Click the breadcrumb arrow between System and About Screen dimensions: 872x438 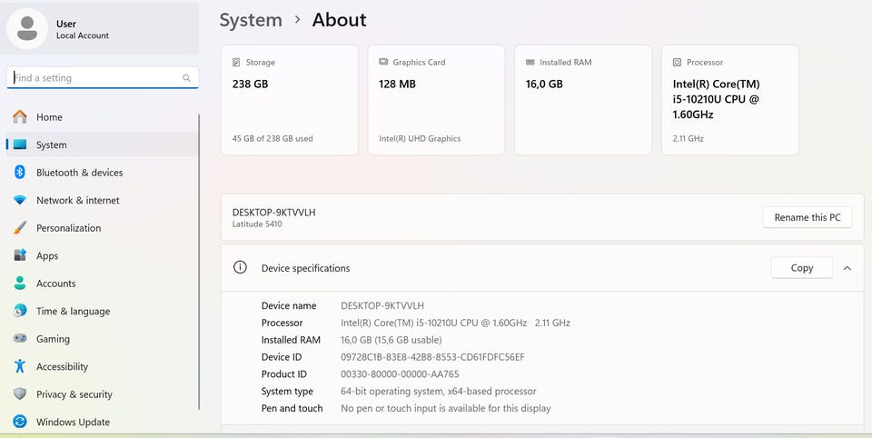pos(298,20)
